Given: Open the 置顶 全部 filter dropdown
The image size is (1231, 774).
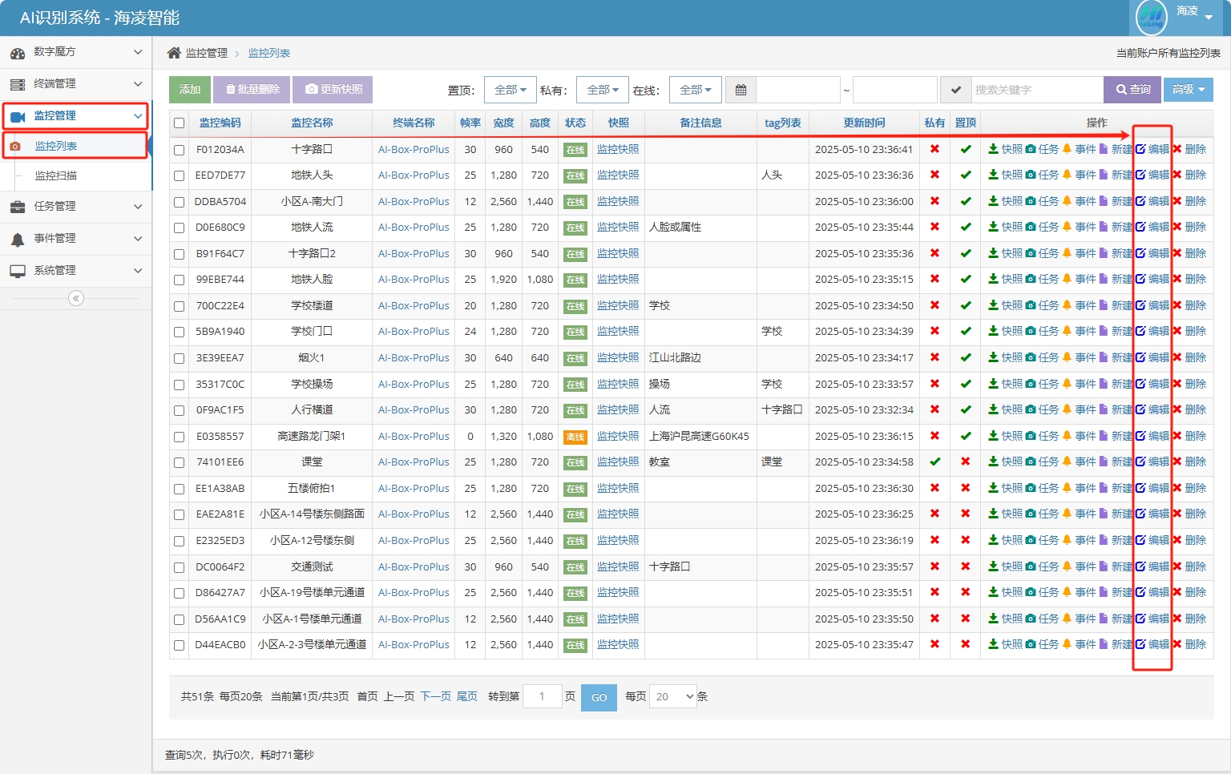Looking at the screenshot, I should [511, 90].
